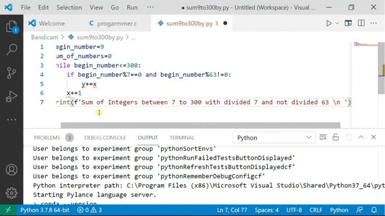Change indentation via Spaces: 4
Image resolution: width=385 pixels, height=216 pixels.
(266, 210)
